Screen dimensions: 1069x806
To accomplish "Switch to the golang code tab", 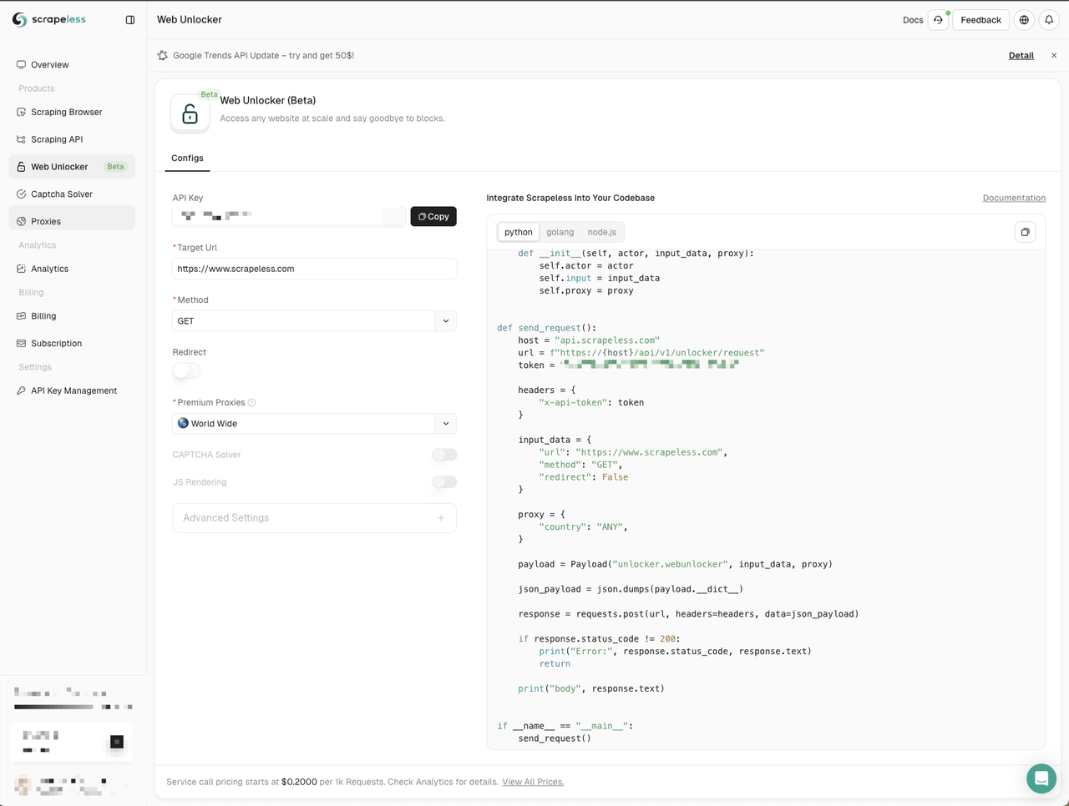I will click(x=560, y=232).
